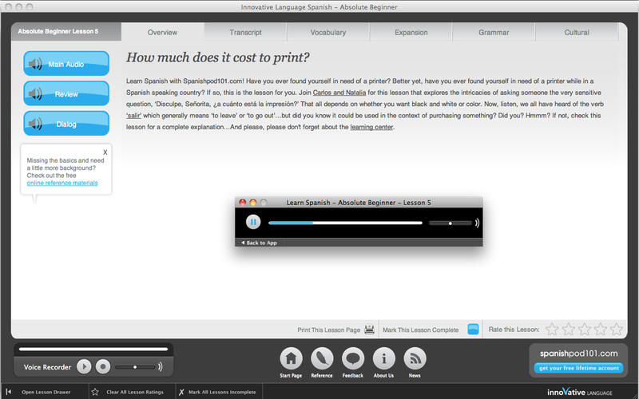Open the Carlos and Natalia link
639x399 pixels.
coord(339,93)
